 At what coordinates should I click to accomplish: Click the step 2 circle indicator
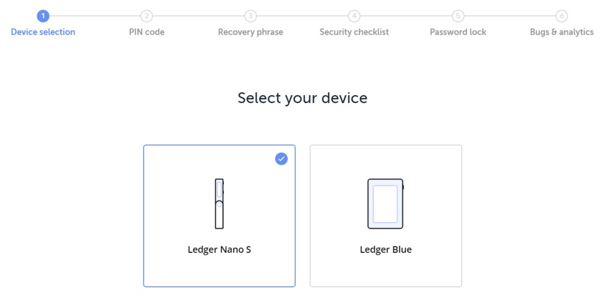[x=146, y=16]
